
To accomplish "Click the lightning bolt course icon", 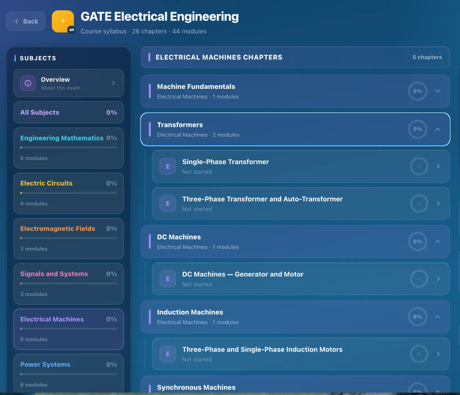I will 63,21.
